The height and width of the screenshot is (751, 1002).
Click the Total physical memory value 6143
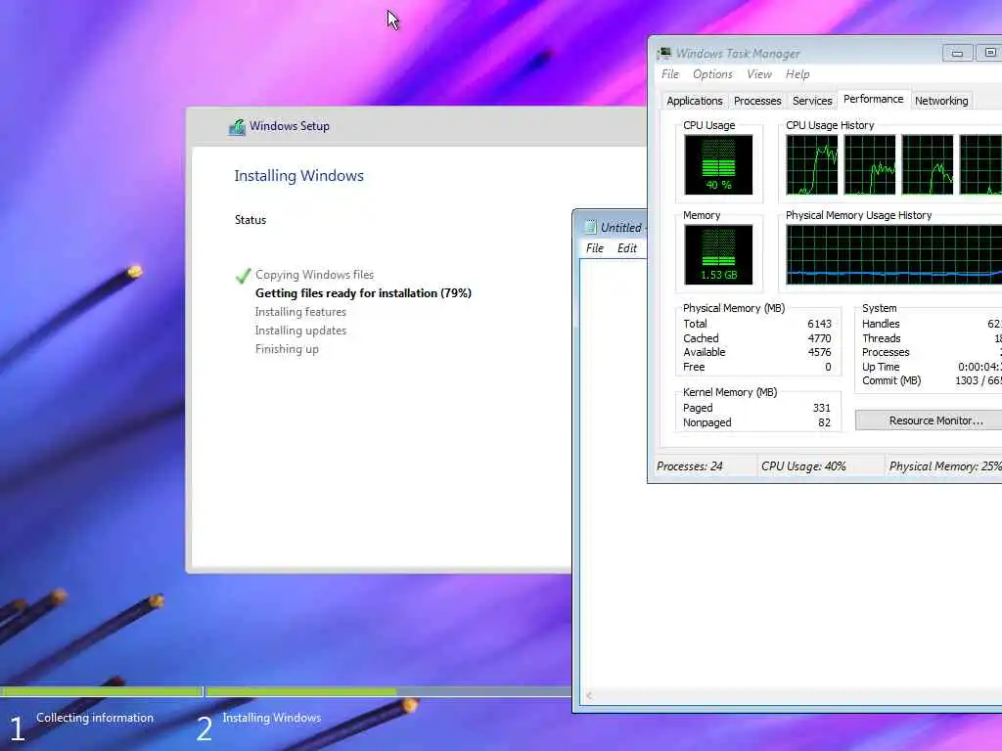point(819,324)
